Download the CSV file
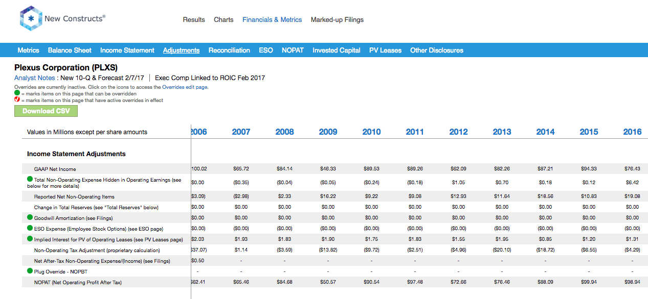 pos(46,111)
